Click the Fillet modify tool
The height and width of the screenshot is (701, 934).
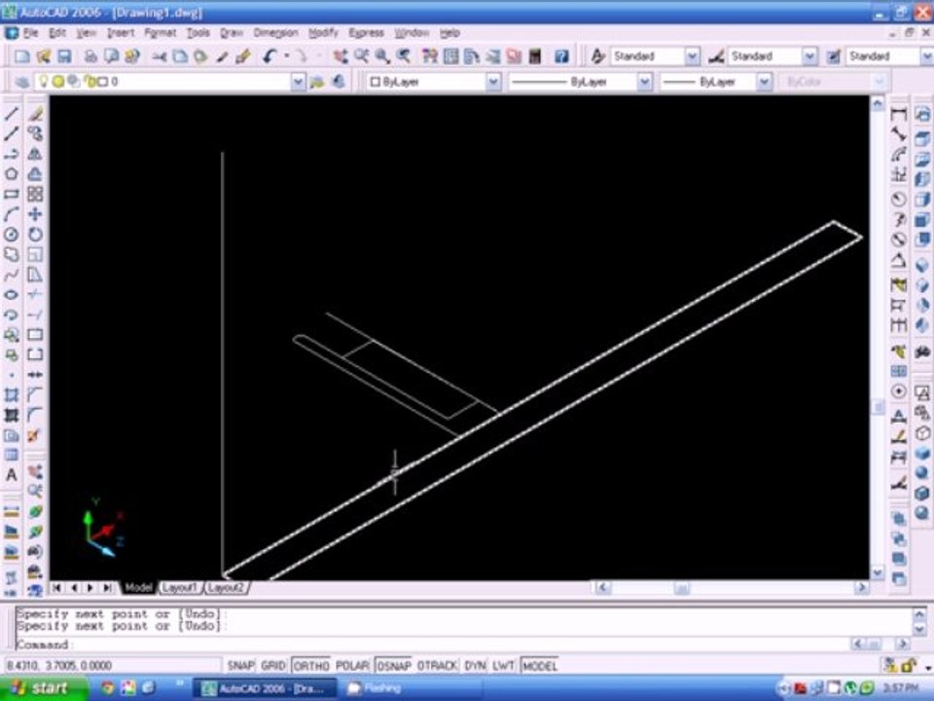point(35,415)
